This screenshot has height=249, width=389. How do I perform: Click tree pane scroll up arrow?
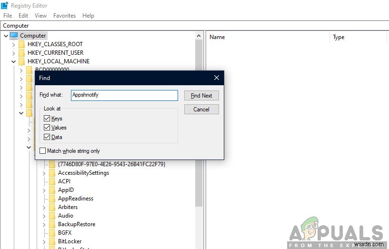pos(199,36)
